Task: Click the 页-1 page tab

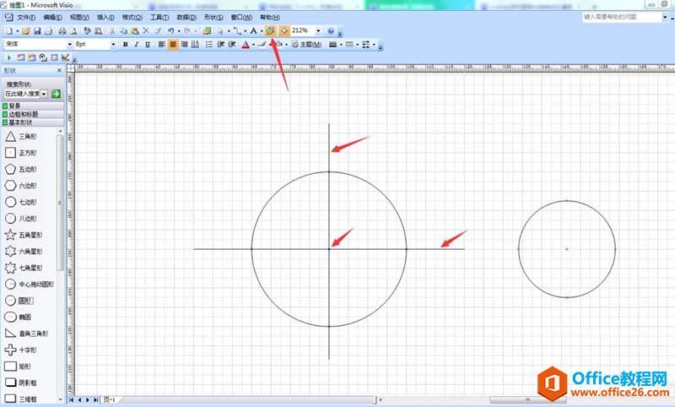Action: [110, 400]
